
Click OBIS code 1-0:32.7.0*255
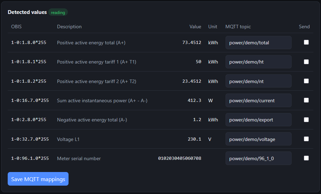[30, 139]
